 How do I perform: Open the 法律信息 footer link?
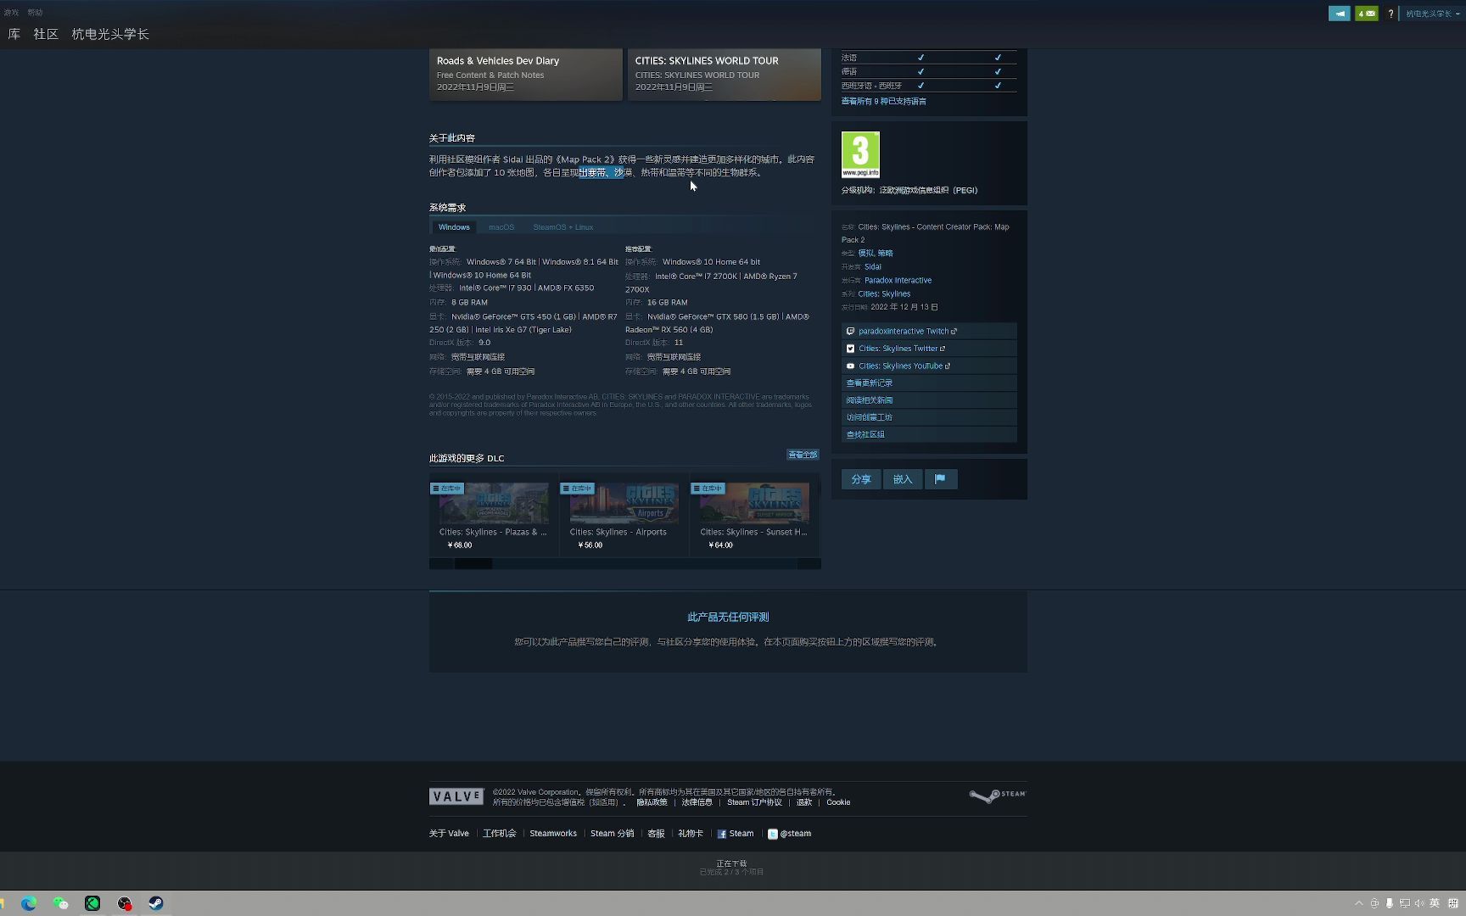point(697,802)
